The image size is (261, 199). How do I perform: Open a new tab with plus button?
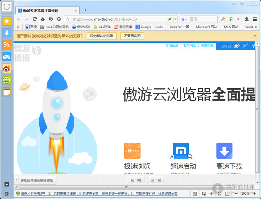pos(85,10)
